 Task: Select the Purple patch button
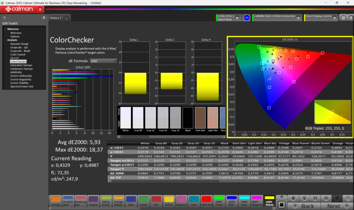(x=93, y=201)
